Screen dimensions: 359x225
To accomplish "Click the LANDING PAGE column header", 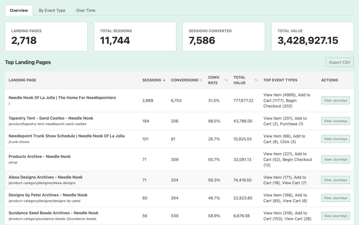I will coord(22,80).
